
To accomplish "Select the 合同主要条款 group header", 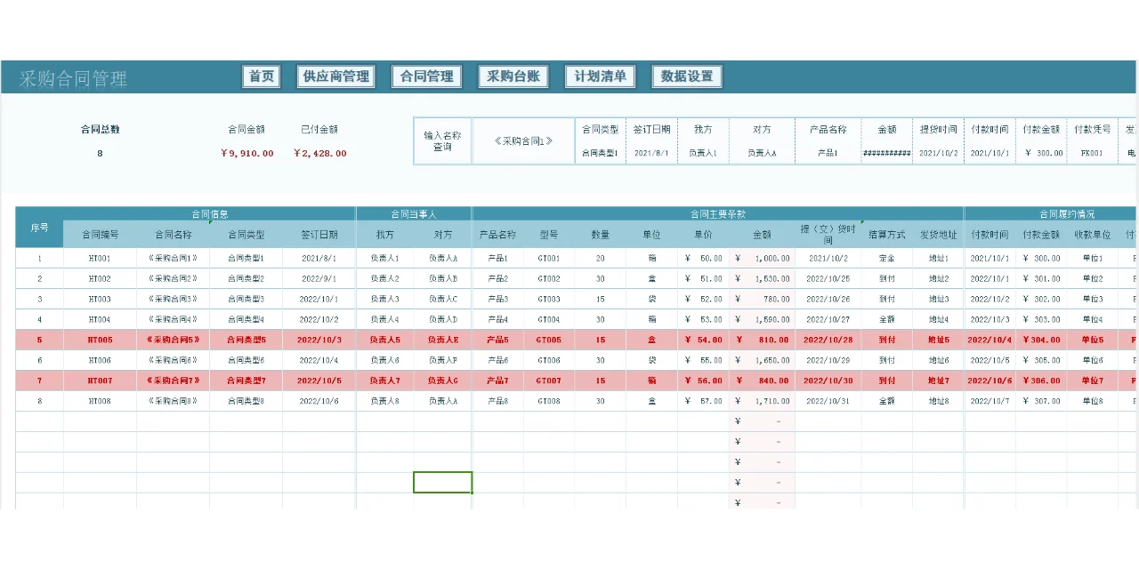I will tap(718, 214).
